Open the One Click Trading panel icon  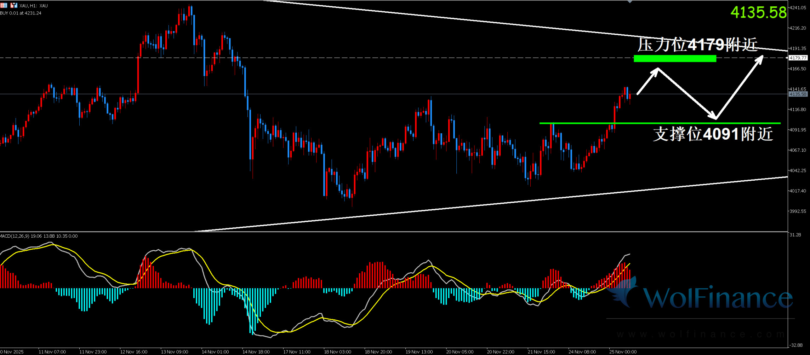(14, 5)
